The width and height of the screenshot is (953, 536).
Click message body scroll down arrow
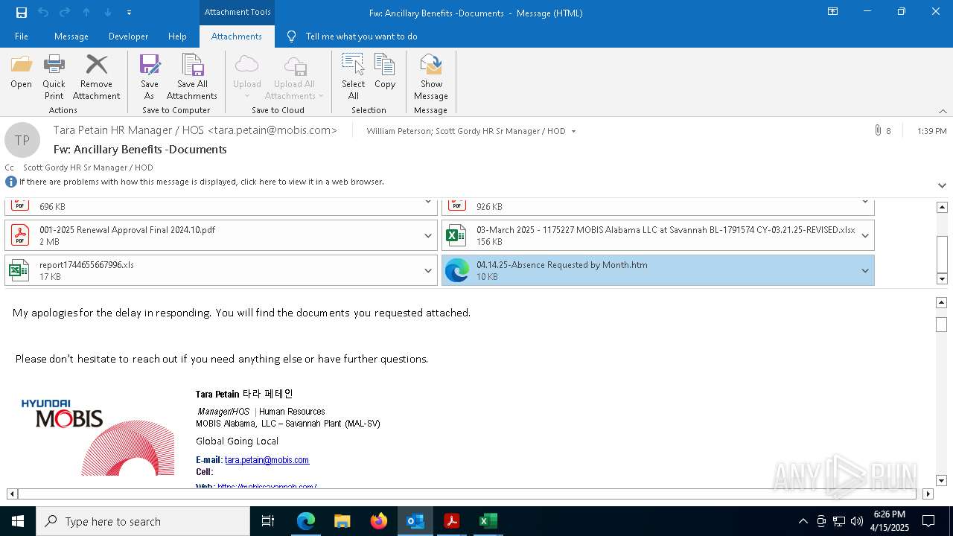click(942, 481)
